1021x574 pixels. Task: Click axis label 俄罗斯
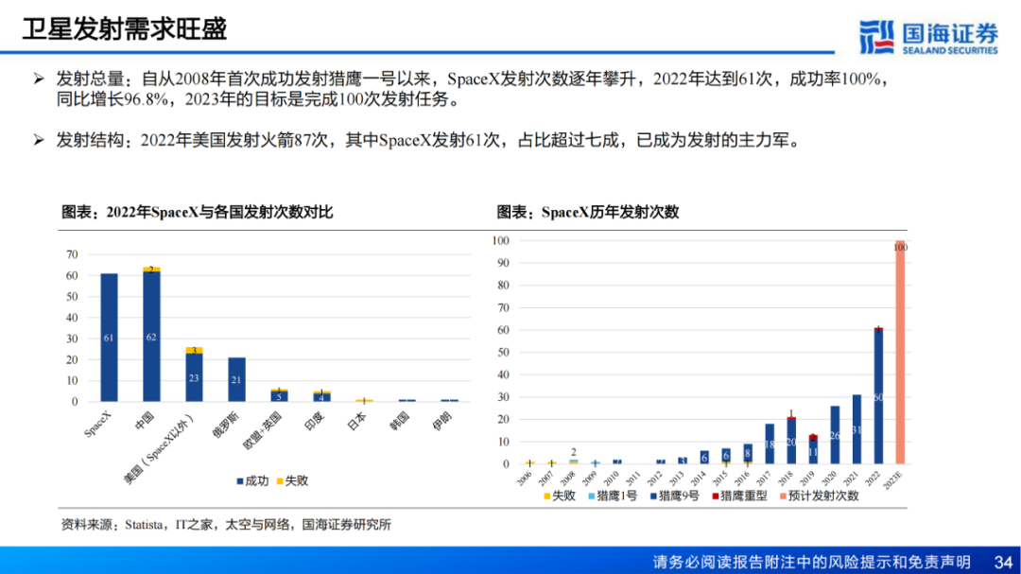(x=225, y=425)
